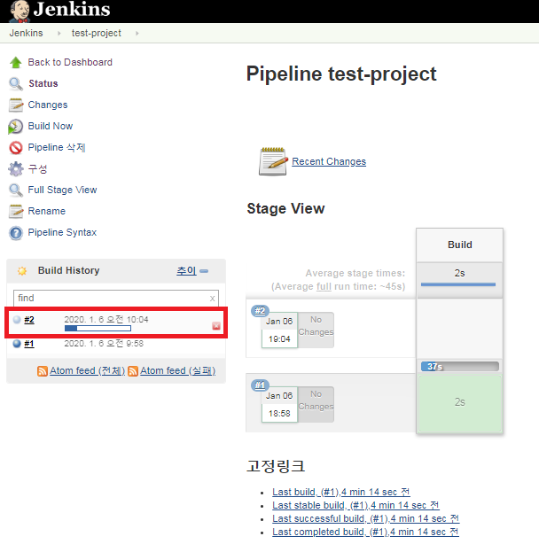This screenshot has width=539, height=552.
Task: Click the 구성 gear icon
Action: (16, 169)
